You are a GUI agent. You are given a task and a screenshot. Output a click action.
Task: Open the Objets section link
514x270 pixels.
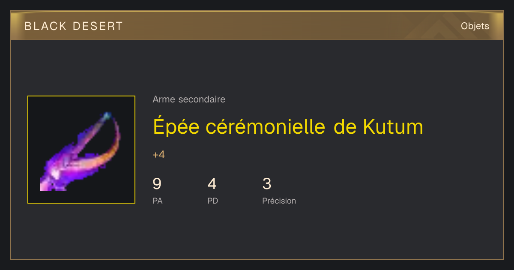click(475, 26)
